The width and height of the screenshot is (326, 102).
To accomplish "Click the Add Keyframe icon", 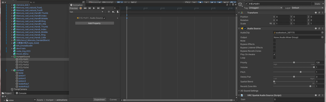I will click(113, 12).
